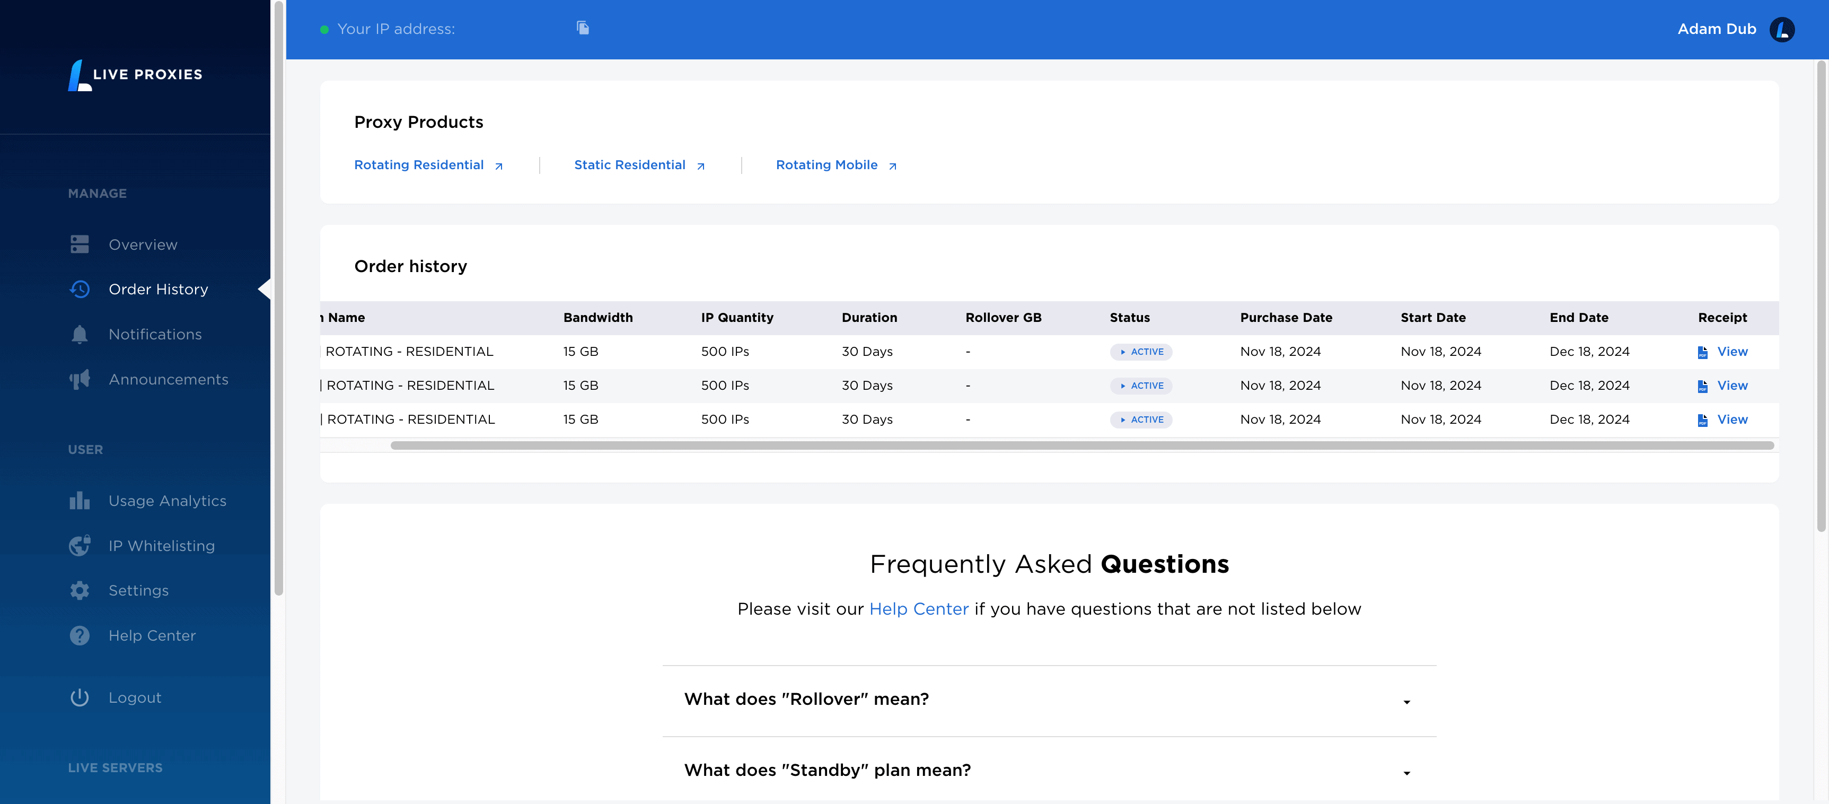Click the Help Center link in FAQ text
The width and height of the screenshot is (1829, 804).
918,609
